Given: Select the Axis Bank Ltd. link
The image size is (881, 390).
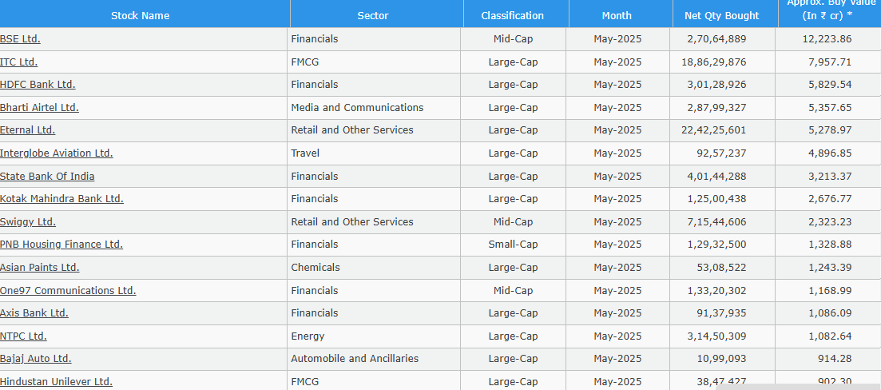Looking at the screenshot, I should 34,313.
